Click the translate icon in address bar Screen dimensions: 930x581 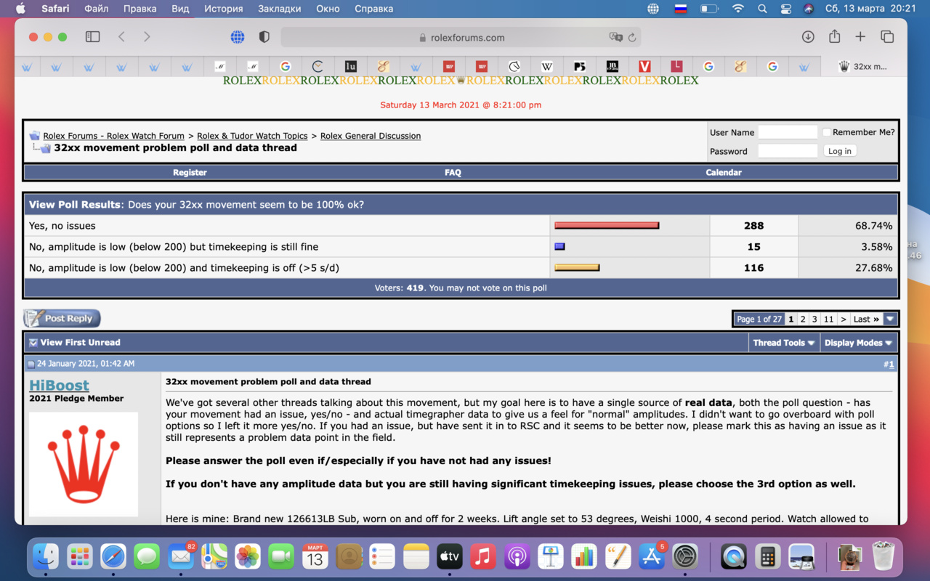[615, 38]
